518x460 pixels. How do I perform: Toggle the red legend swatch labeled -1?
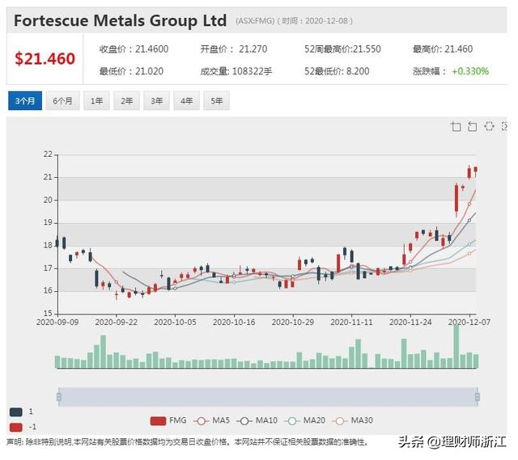(x=16, y=427)
